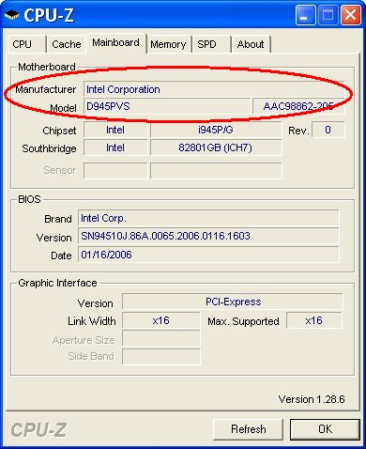Click the empty Sensor vendor field
This screenshot has height=449, width=366.
[x=115, y=171]
